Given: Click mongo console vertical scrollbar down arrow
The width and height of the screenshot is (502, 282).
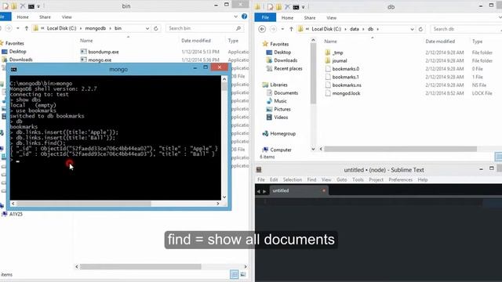Looking at the screenshot, I should pyautogui.click(x=224, y=197).
